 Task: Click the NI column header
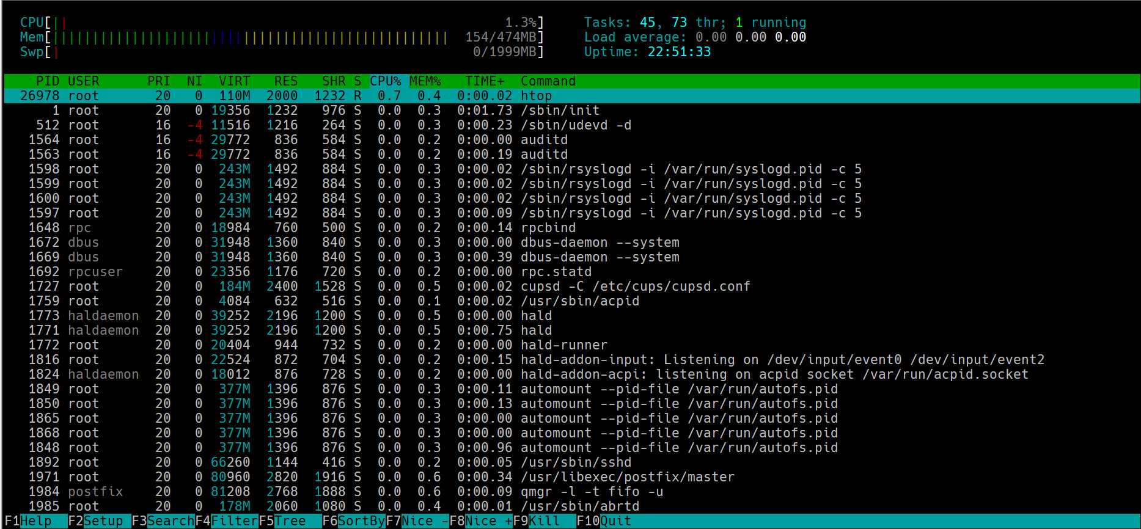pyautogui.click(x=194, y=81)
